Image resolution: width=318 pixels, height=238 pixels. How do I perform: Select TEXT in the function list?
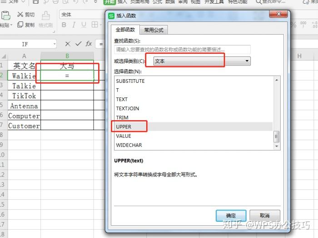tap(194, 99)
